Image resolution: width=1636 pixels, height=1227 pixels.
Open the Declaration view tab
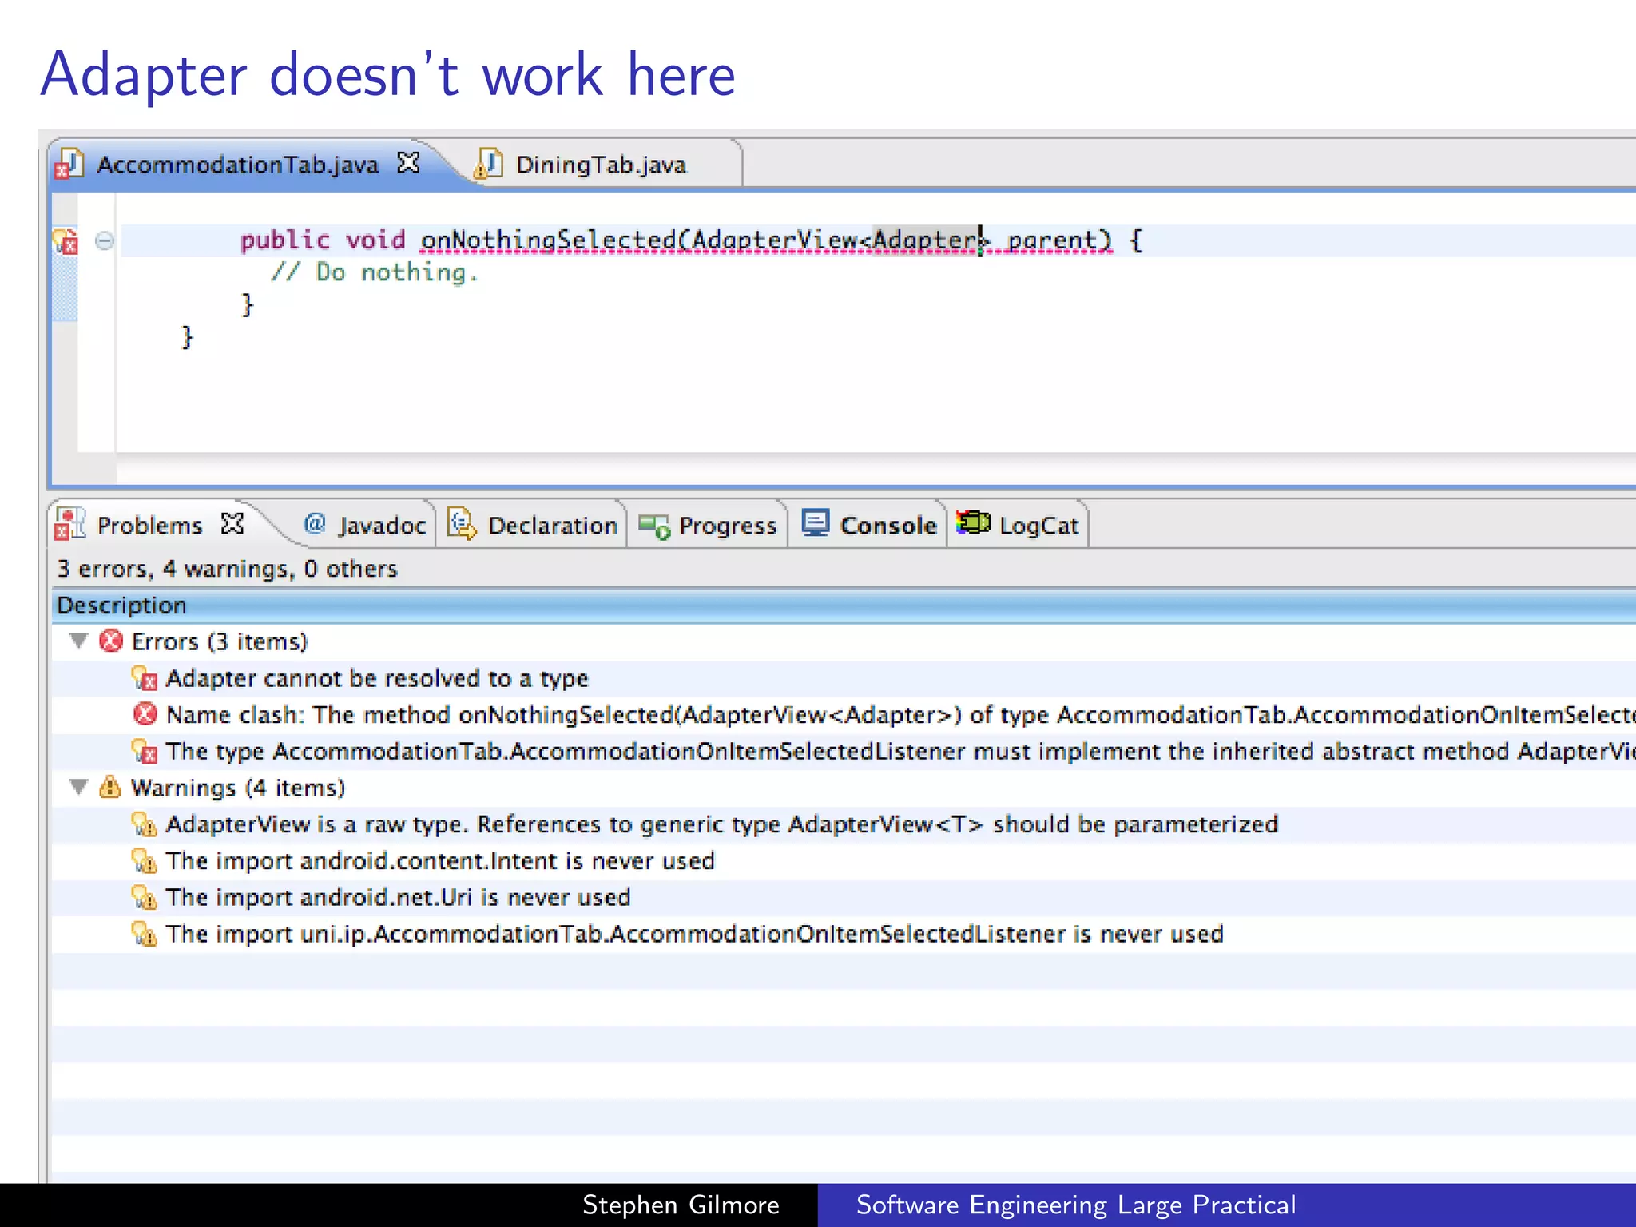click(533, 526)
